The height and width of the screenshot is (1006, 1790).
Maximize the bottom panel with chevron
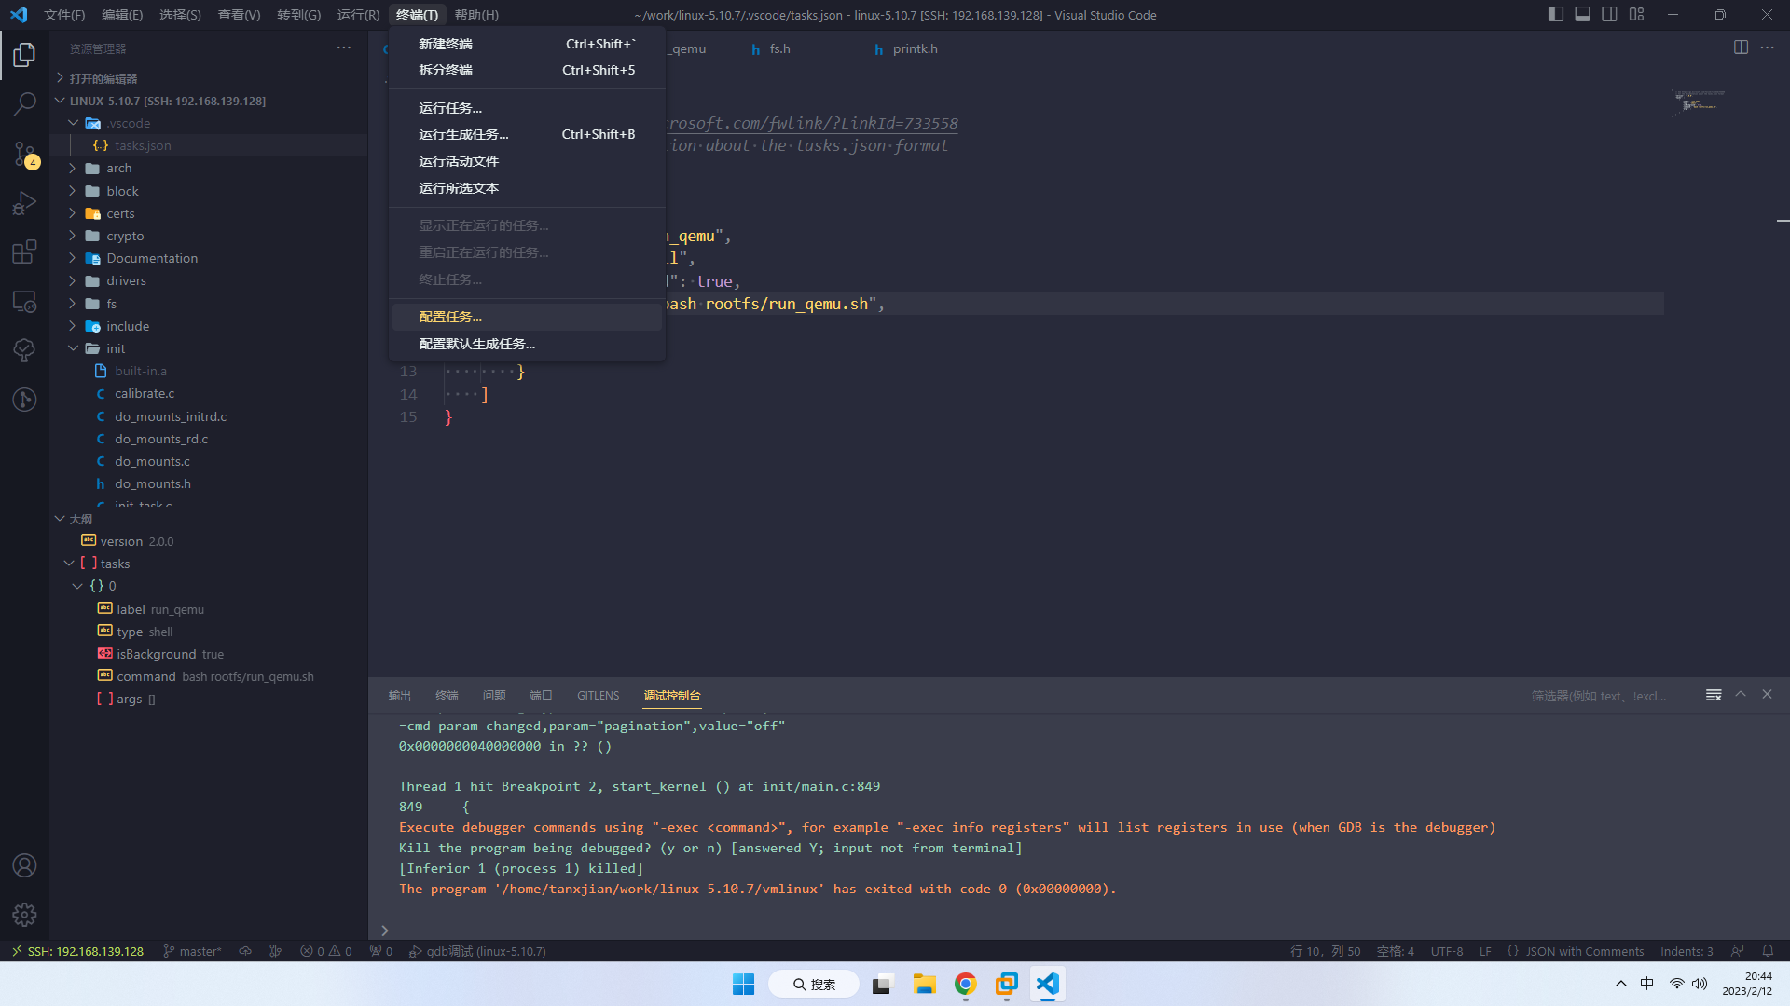point(1741,695)
